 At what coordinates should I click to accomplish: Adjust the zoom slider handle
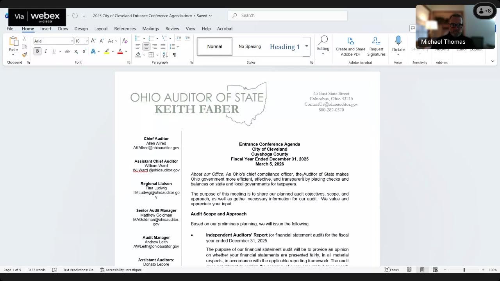[464, 270]
